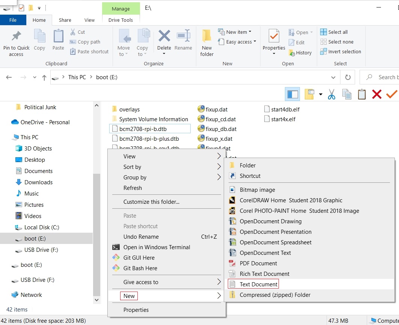
Task: Open Downloads in the navigation pane
Action: pos(38,182)
